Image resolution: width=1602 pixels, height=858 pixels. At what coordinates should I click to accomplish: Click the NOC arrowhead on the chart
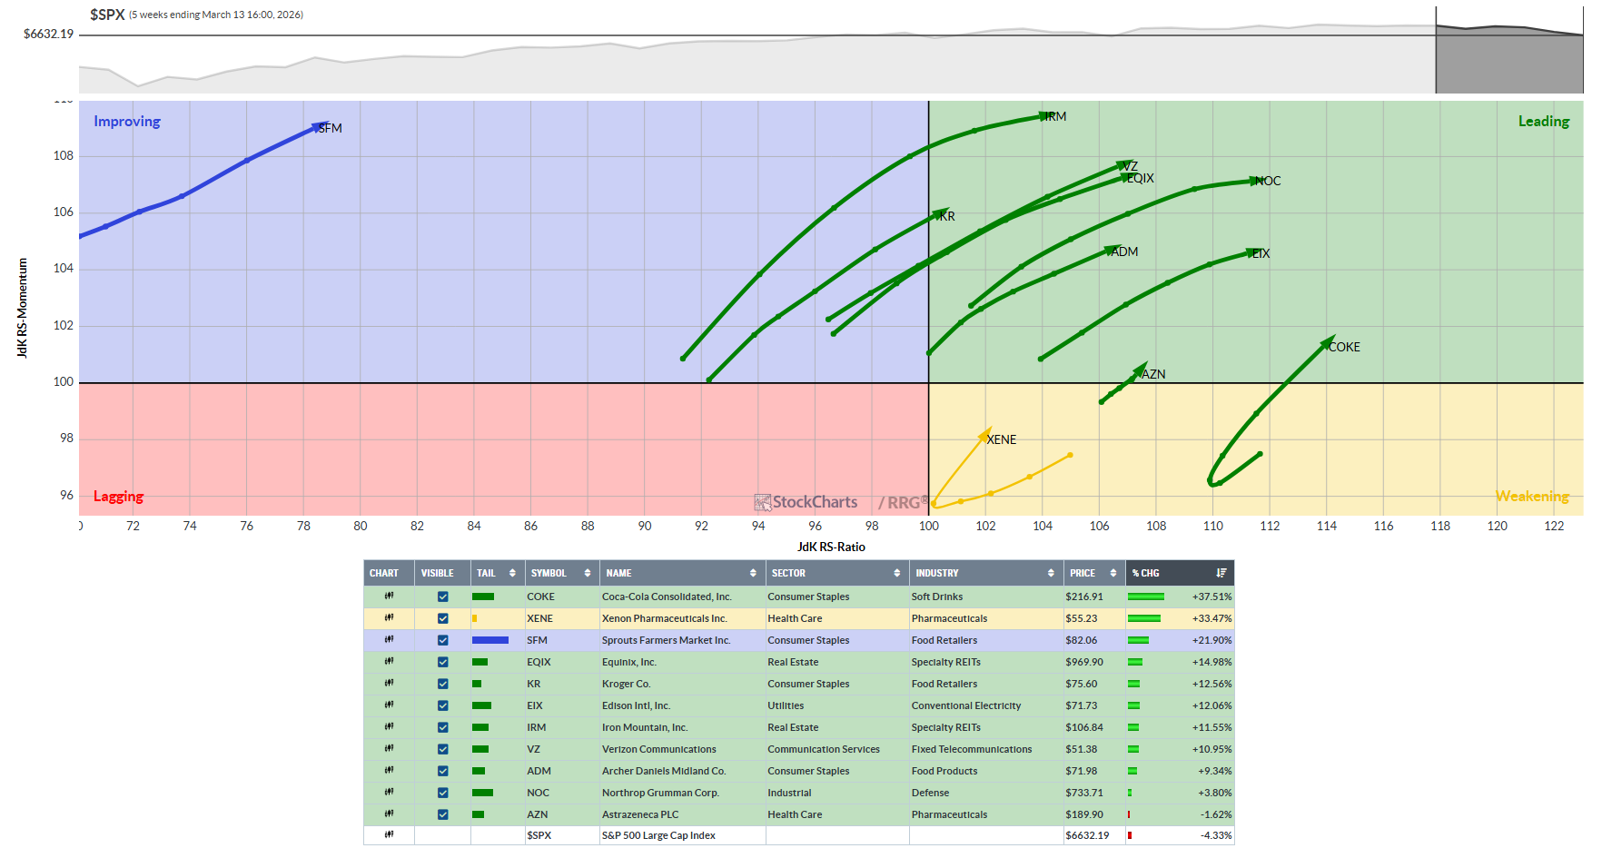[x=1257, y=181]
